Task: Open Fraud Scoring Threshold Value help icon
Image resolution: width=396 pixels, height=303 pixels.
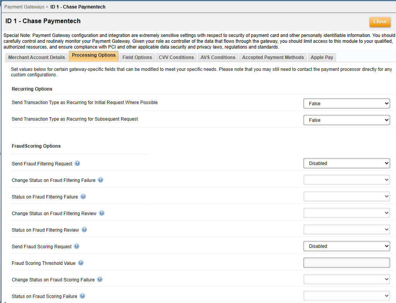Action: click(x=81, y=263)
